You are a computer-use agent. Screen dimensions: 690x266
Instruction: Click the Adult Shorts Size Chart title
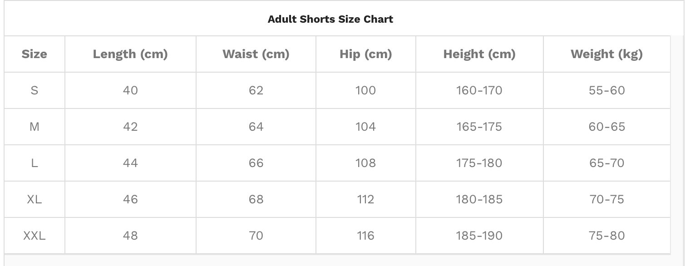tap(330, 19)
